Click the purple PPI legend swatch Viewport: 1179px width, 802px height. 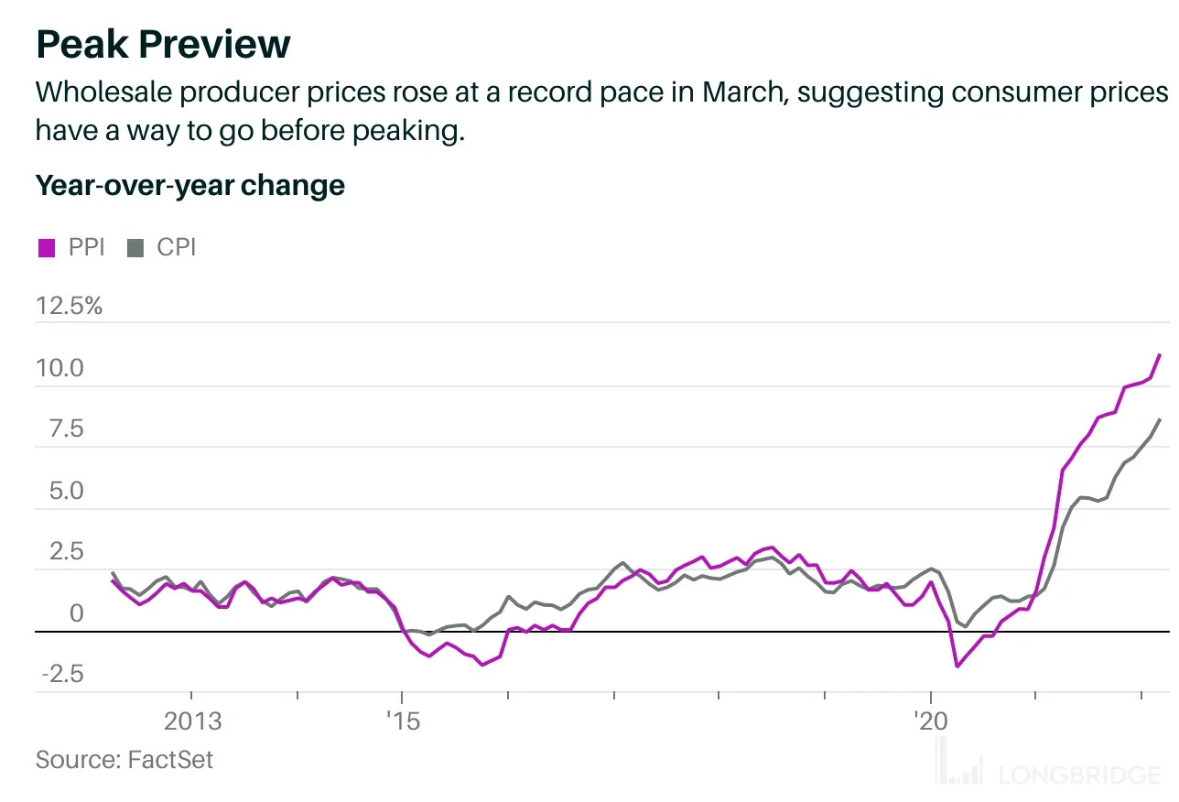[x=46, y=248]
